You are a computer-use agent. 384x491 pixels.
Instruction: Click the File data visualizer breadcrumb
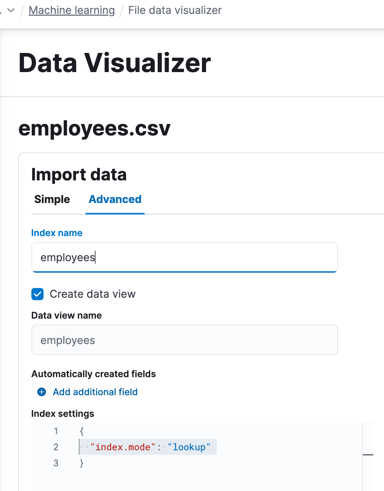pos(175,10)
